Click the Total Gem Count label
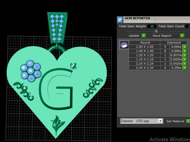 coord(171,26)
